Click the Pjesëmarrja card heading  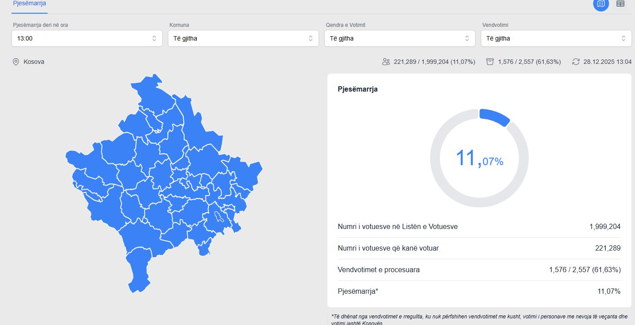click(x=357, y=89)
